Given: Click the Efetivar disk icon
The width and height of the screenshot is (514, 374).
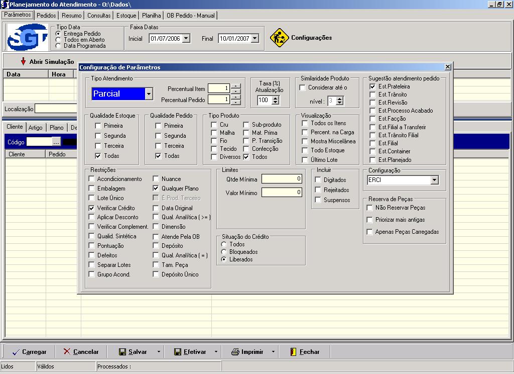Looking at the screenshot, I should (x=177, y=352).
